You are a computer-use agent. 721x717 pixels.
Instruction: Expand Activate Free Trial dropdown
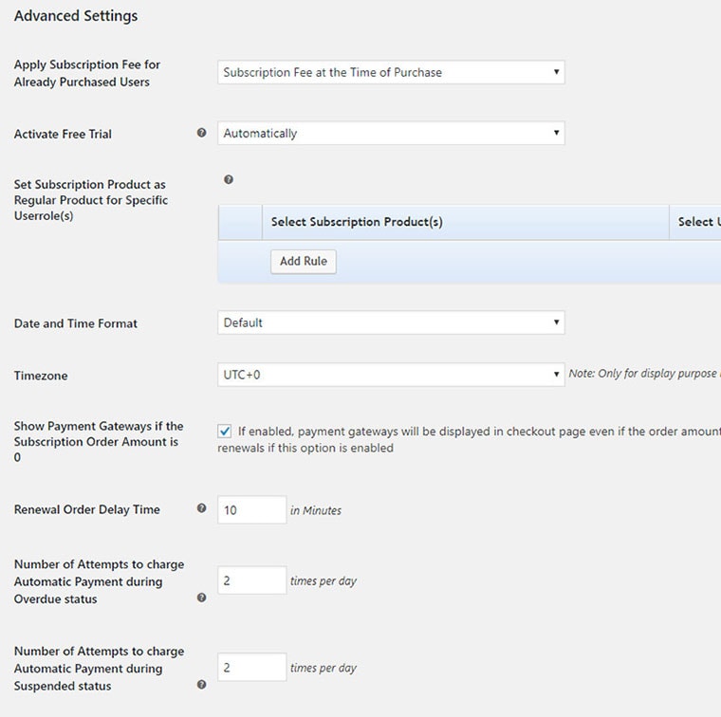click(x=391, y=134)
